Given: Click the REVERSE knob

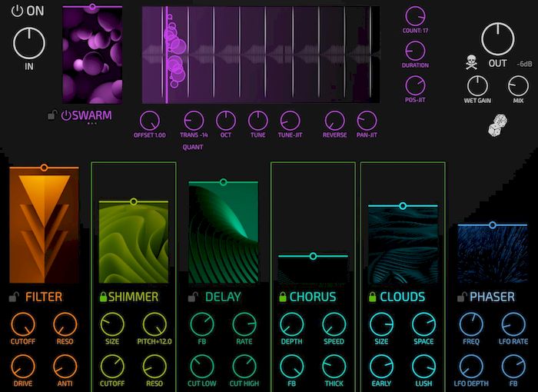Looking at the screenshot, I should (x=334, y=121).
